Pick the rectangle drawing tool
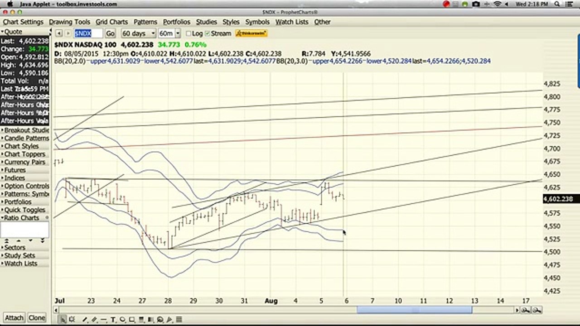This screenshot has width=580, height=326. (132, 320)
